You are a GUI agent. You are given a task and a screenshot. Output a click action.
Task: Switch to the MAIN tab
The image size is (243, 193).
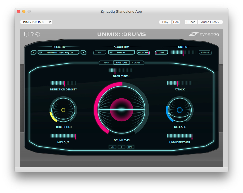tap(106, 63)
